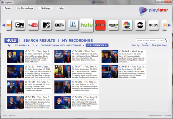
Task: Open episode s17e151 thumbnail
Action: point(16,72)
